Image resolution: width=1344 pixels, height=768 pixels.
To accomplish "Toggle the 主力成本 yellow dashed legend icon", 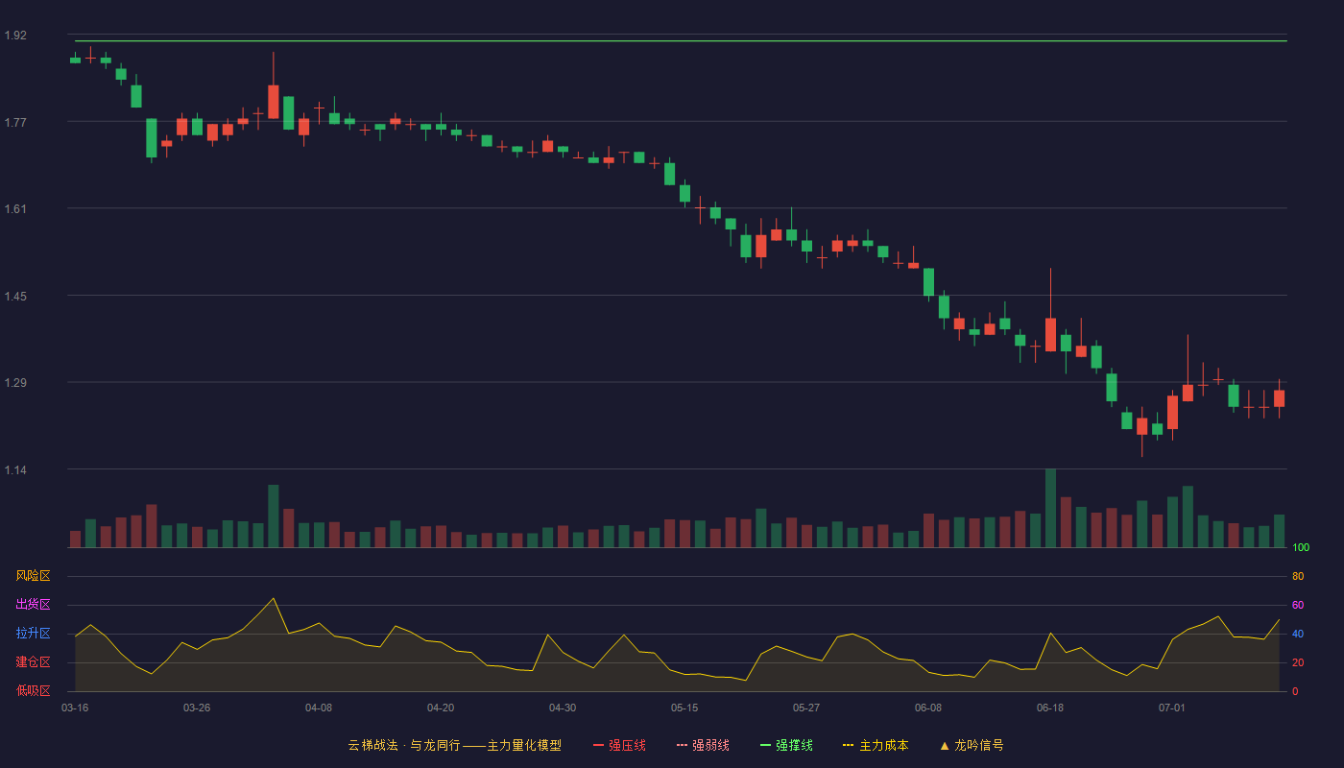I will click(849, 745).
